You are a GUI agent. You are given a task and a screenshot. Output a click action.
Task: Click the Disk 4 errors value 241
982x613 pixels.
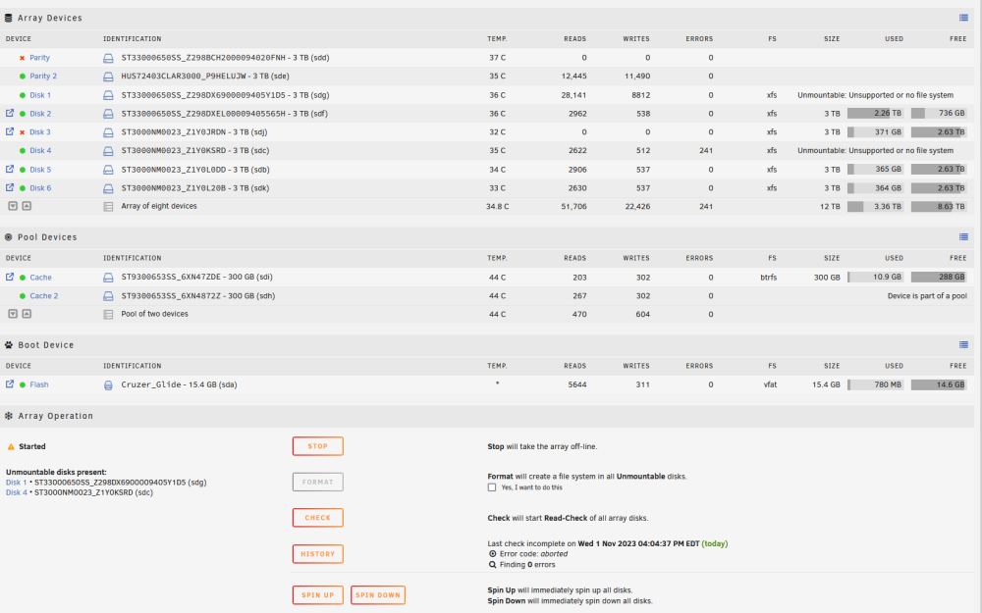click(706, 151)
